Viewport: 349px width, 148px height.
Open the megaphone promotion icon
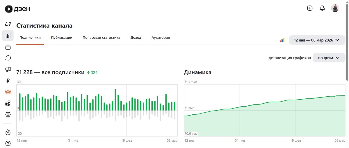tap(8, 69)
